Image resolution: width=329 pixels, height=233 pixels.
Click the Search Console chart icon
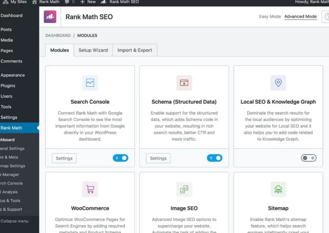pyautogui.click(x=90, y=83)
